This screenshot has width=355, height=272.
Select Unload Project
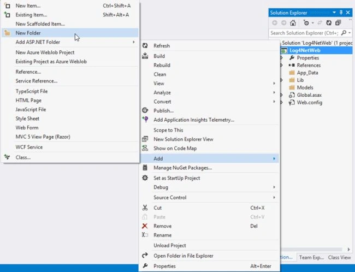click(210, 245)
